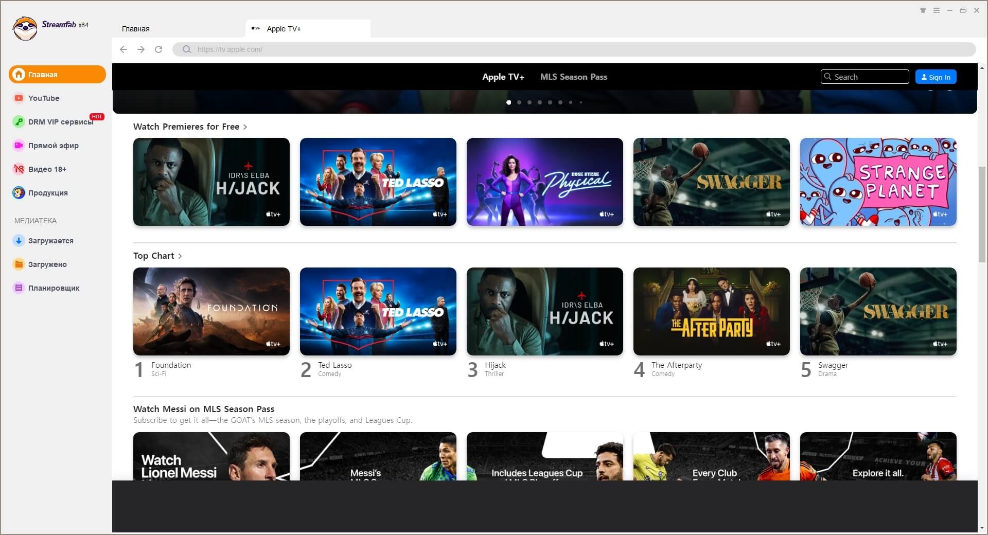This screenshot has height=535, width=988.
Task: Select Apple TV+ in site navigation
Action: [x=503, y=77]
